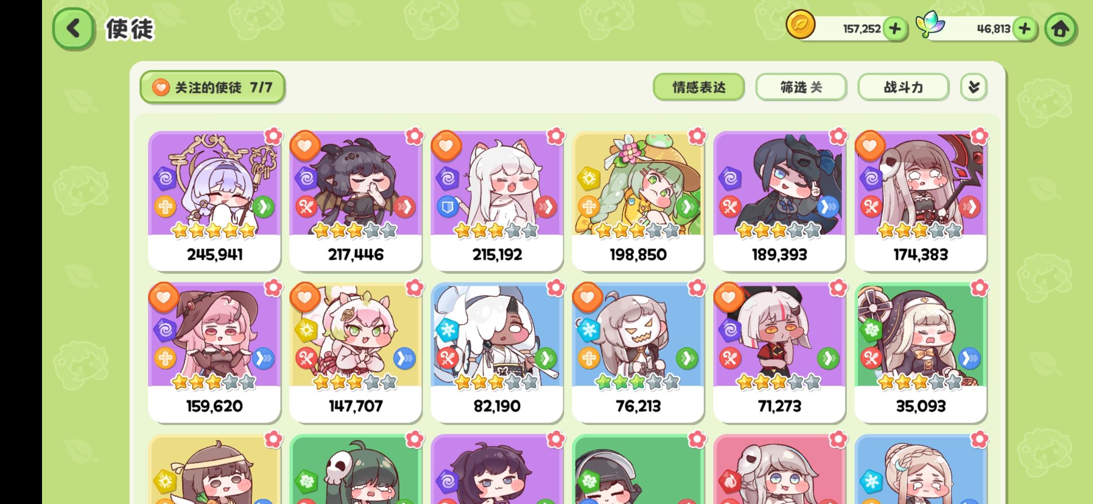
Task: Unfavorite the 76,213 pumpkin-mask apostle
Action: pyautogui.click(x=587, y=297)
